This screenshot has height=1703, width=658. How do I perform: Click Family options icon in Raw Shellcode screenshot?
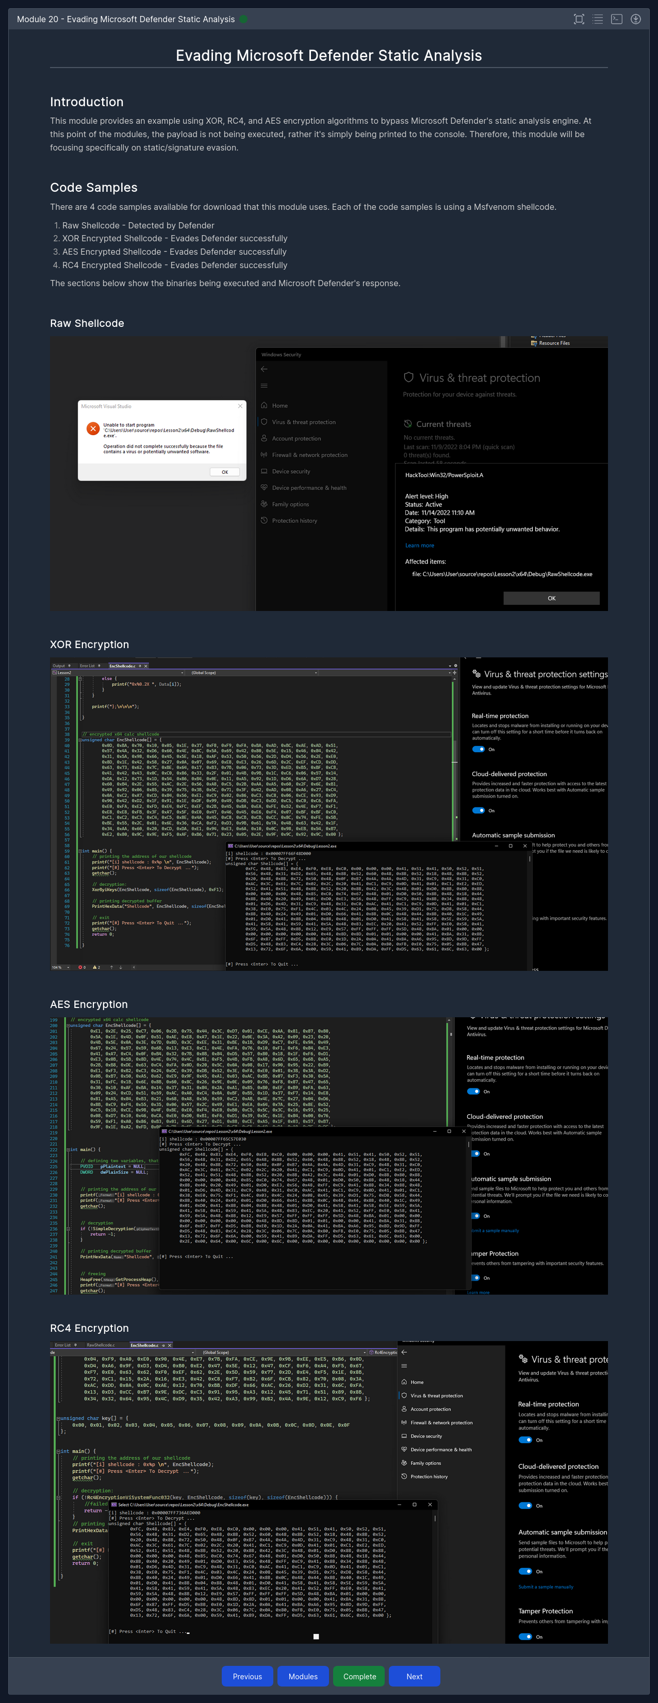pyautogui.click(x=265, y=504)
